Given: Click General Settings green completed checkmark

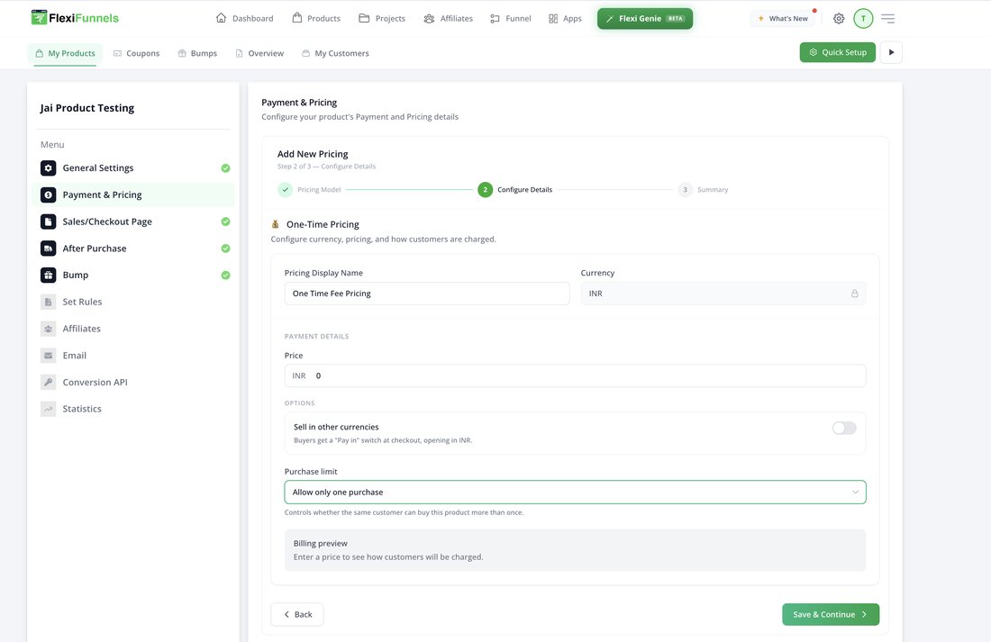Looking at the screenshot, I should pyautogui.click(x=225, y=168).
